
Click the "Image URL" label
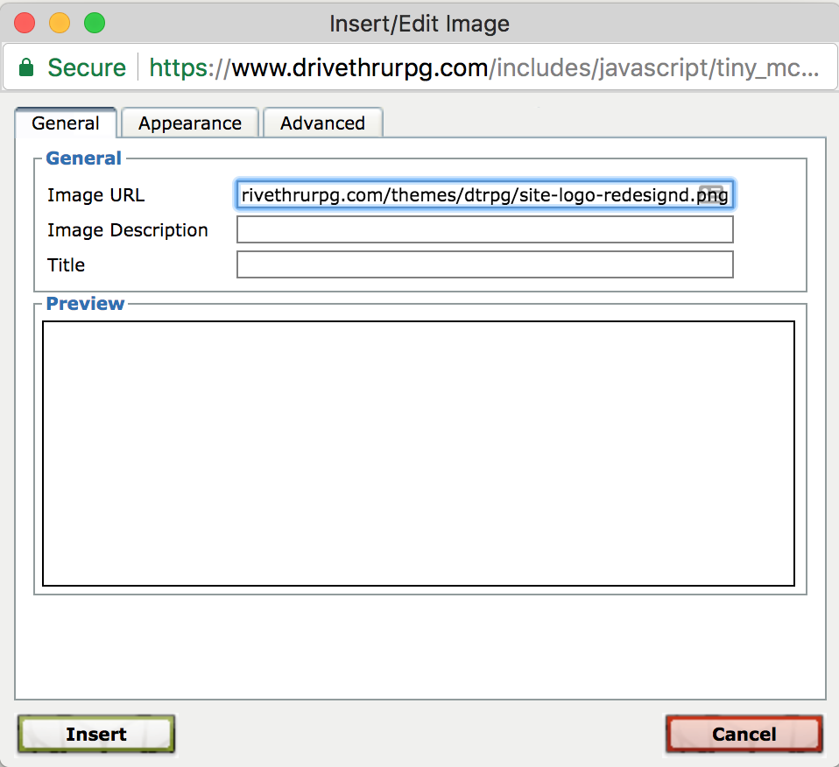pos(95,194)
